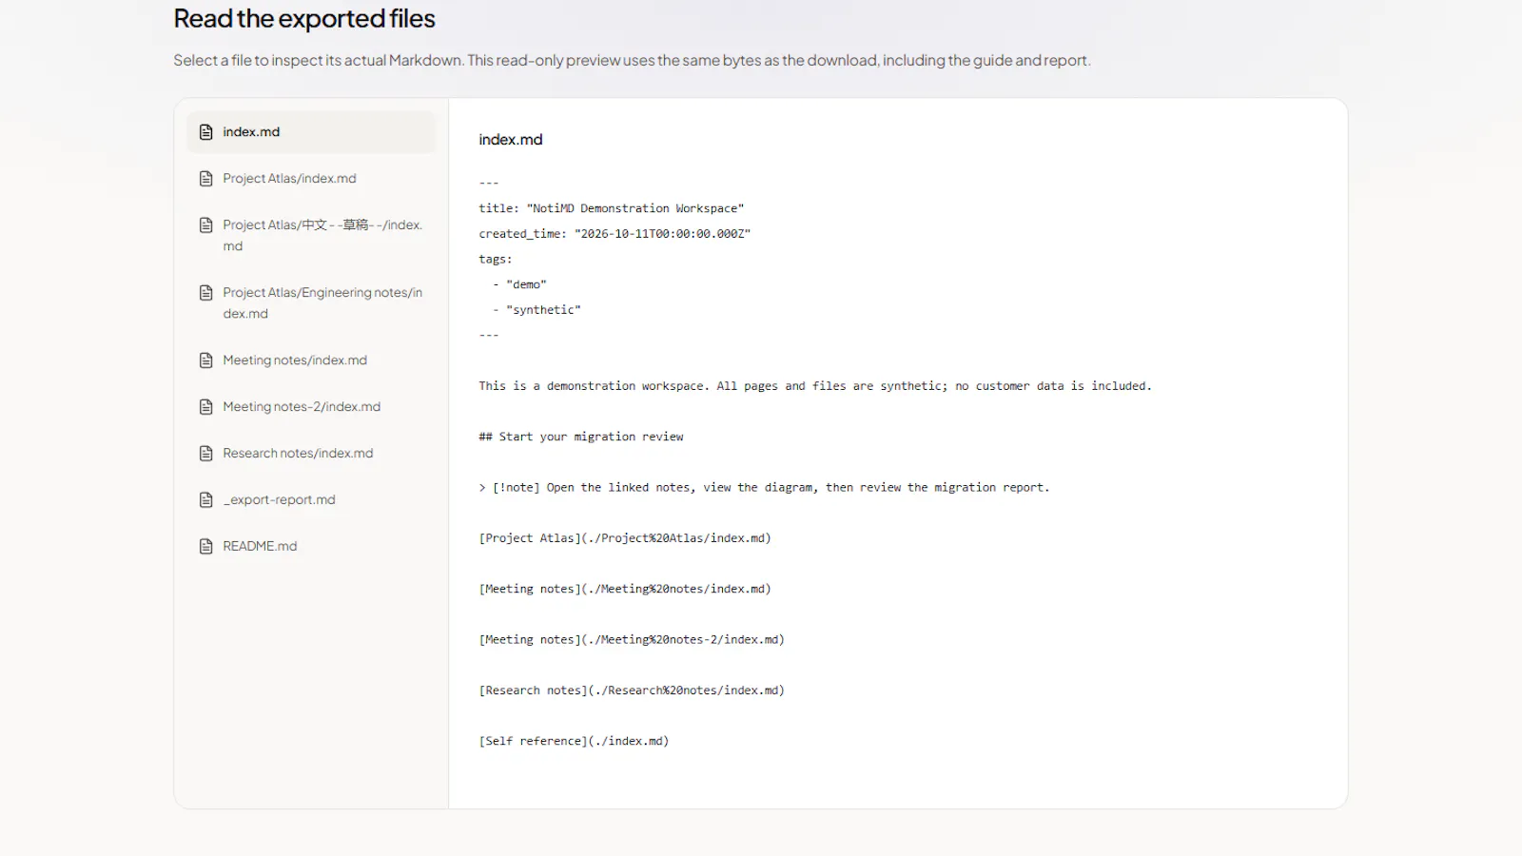The height and width of the screenshot is (856, 1522).
Task: Open the README.md file
Action: 311,547
